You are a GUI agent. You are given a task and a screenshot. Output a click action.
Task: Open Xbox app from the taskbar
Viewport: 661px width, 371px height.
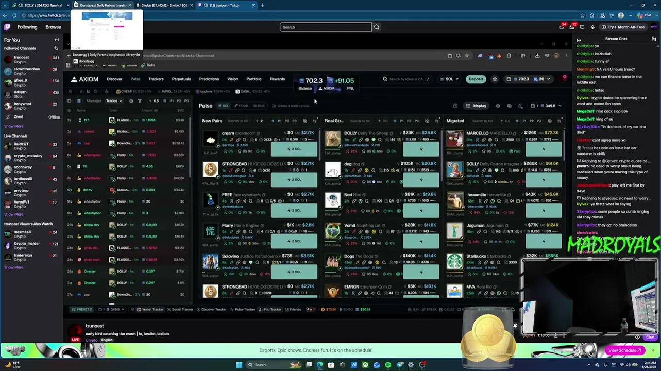[x=365, y=365]
